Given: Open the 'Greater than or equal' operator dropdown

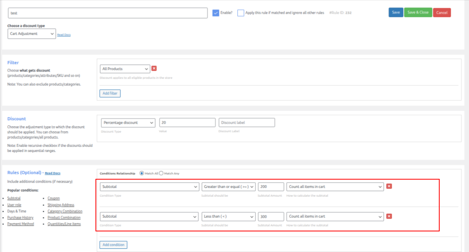Looking at the screenshot, I should 228,187.
